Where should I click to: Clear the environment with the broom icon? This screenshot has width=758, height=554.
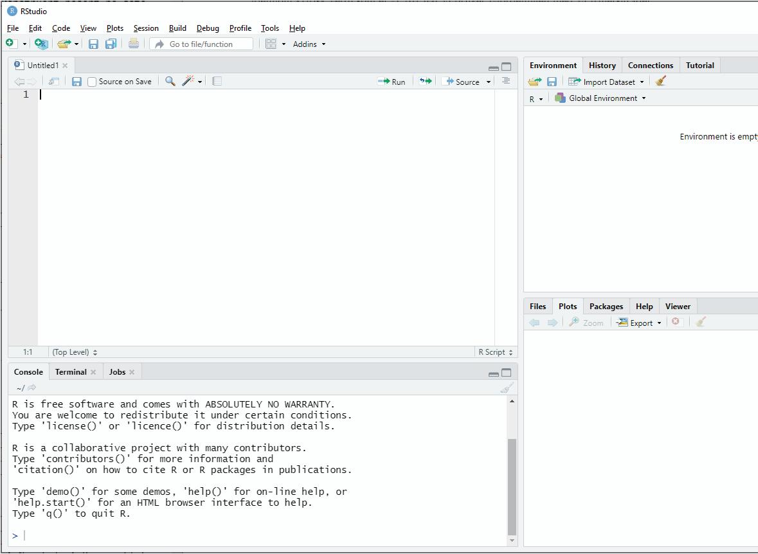tap(661, 81)
